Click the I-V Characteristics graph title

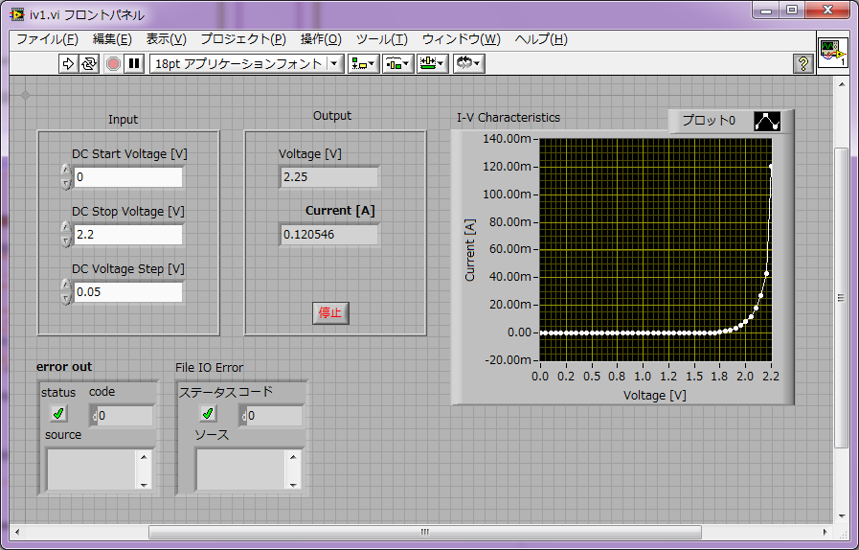pos(509,117)
